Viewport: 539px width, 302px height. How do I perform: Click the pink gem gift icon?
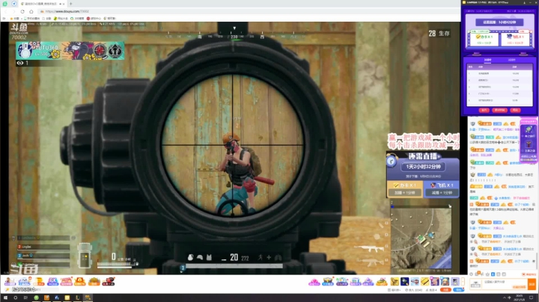pos(314,282)
